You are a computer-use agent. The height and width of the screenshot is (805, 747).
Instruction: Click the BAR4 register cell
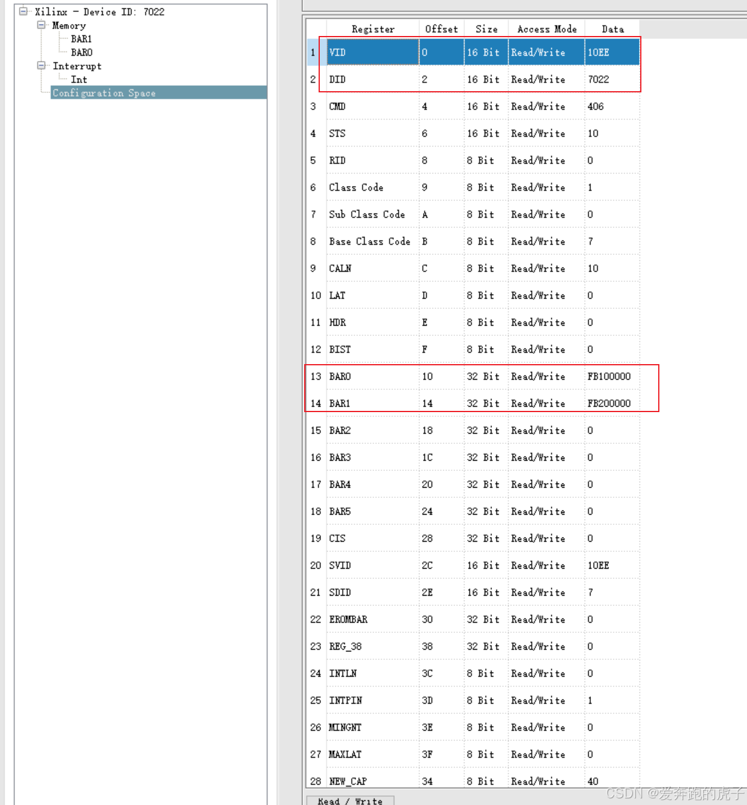[x=373, y=484]
